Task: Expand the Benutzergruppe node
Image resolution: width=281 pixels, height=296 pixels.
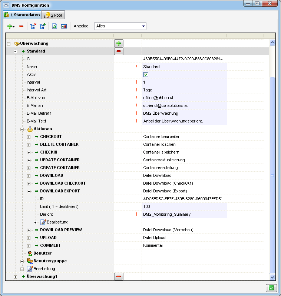Action: click(22, 262)
